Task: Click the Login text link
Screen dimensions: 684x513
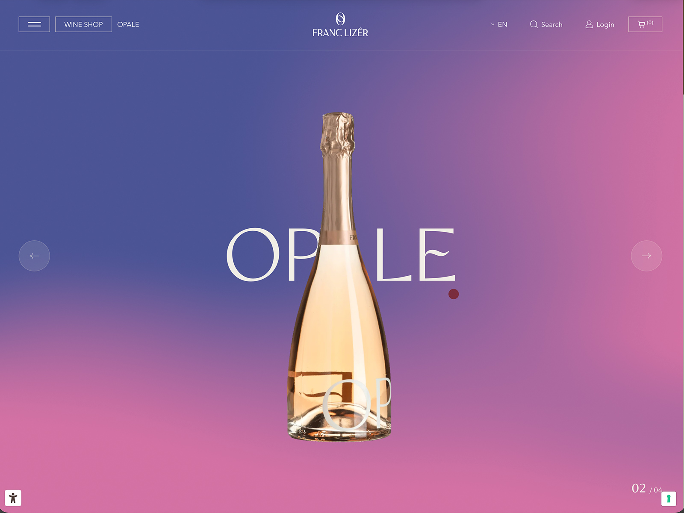Action: (605, 24)
